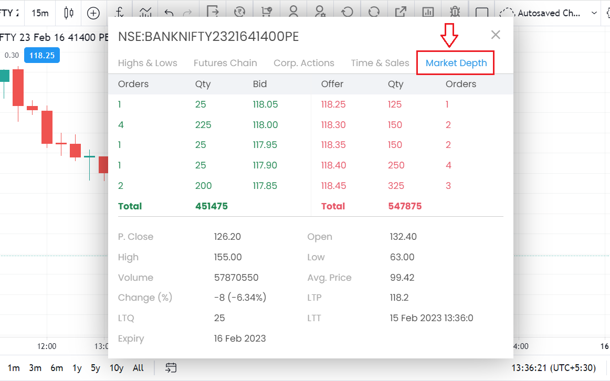
Task: Select the Corp. Actions tab
Action: (x=304, y=63)
